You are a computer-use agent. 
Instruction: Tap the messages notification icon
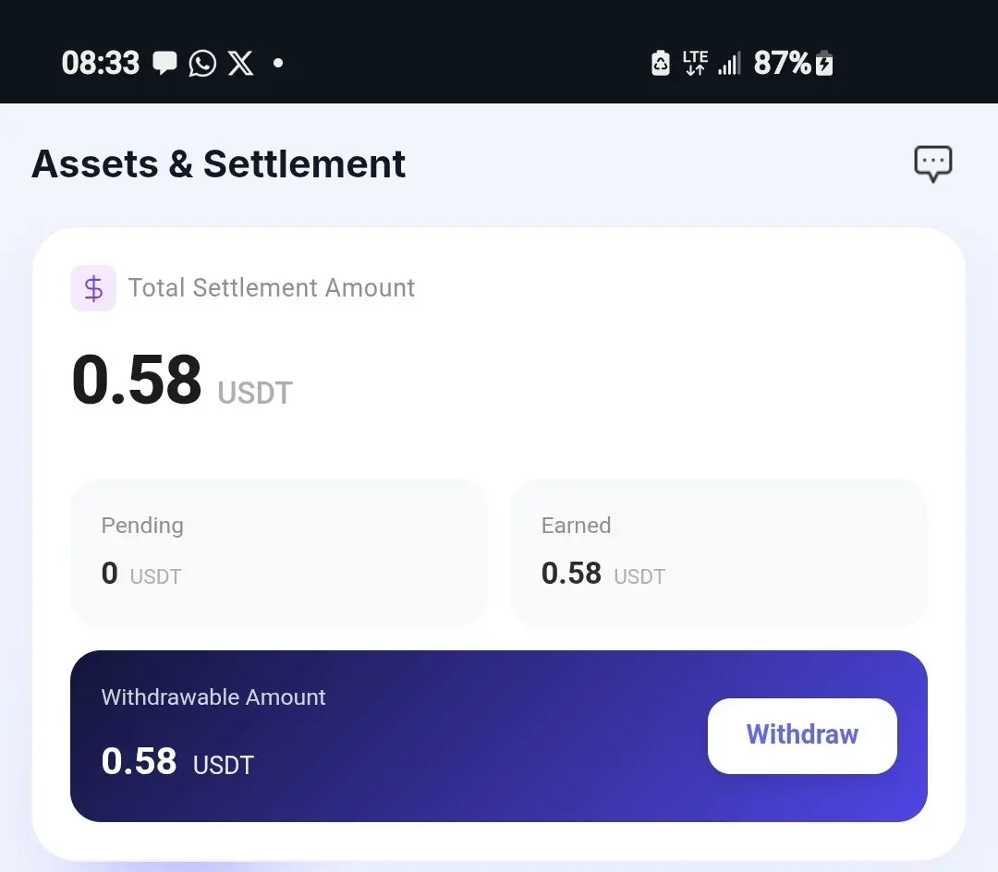164,63
